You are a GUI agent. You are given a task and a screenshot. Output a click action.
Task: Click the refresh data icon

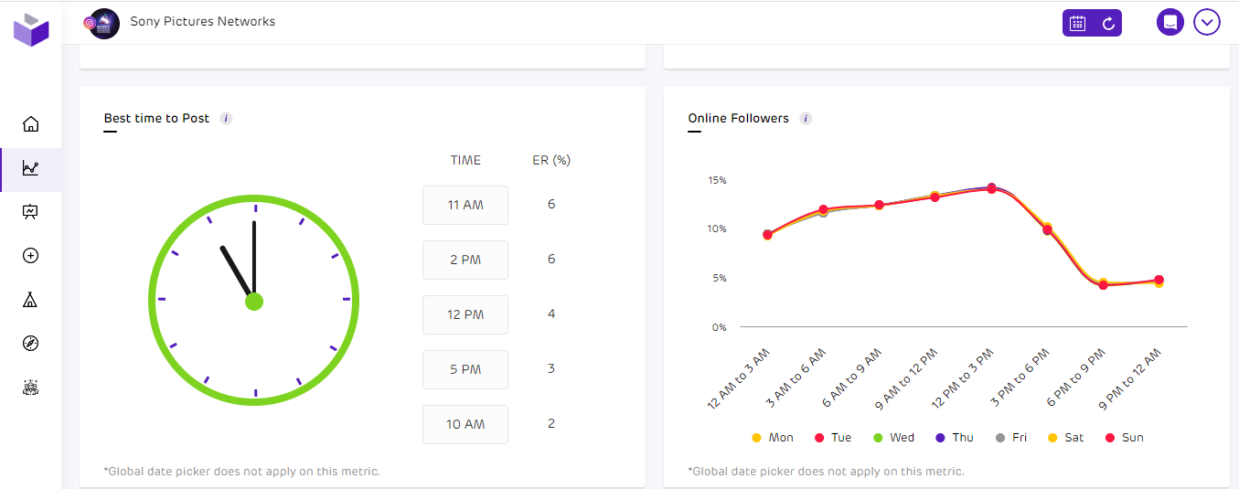[1108, 24]
